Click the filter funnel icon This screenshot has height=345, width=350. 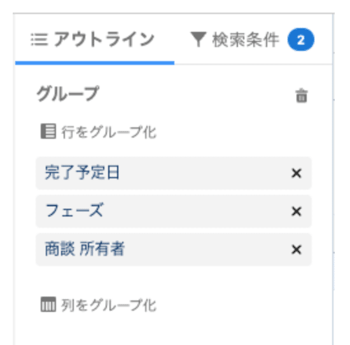pyautogui.click(x=198, y=39)
